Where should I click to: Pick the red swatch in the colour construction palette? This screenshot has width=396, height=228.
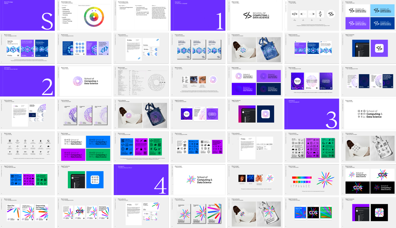point(294,182)
